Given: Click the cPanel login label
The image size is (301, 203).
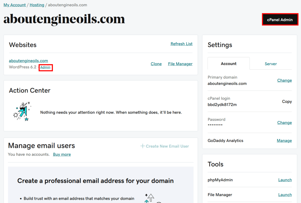Looking at the screenshot, I should click(219, 98).
